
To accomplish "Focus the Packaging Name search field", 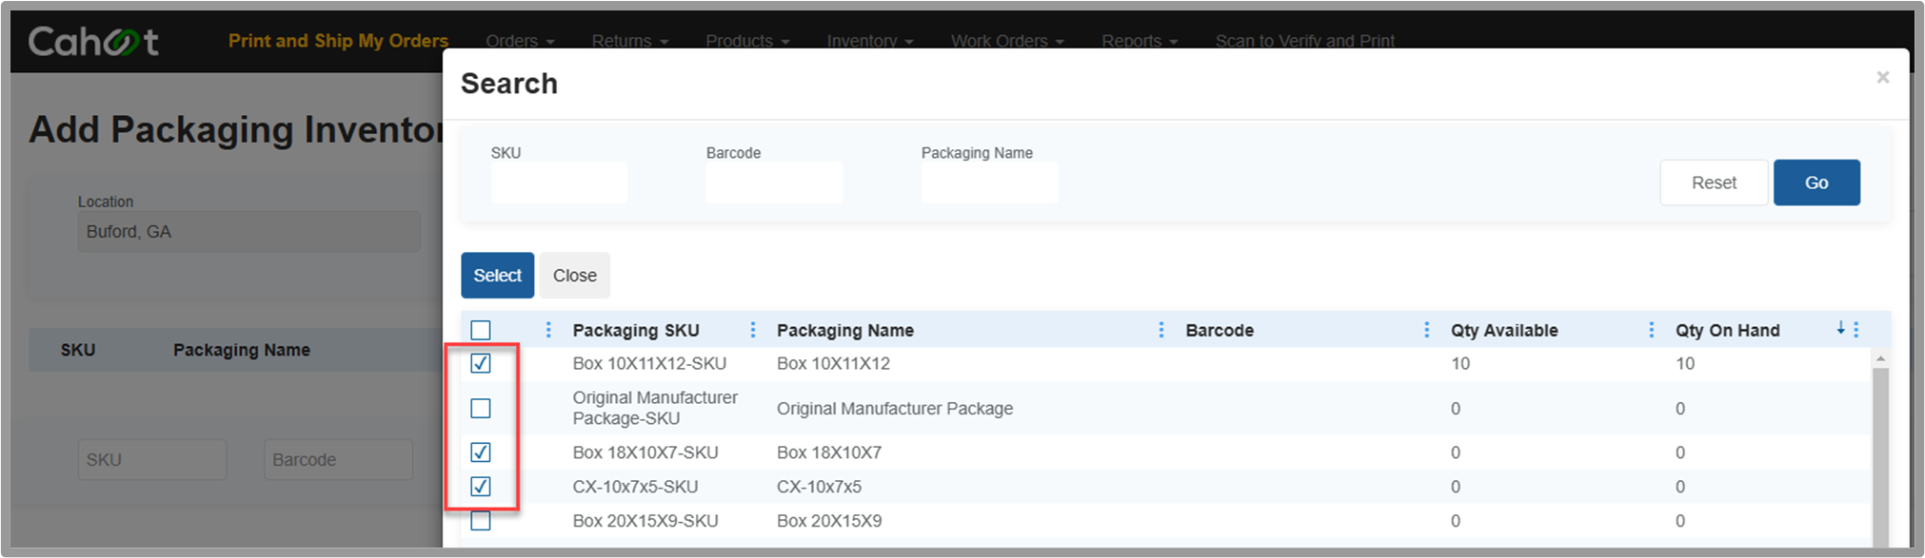I will point(989,183).
